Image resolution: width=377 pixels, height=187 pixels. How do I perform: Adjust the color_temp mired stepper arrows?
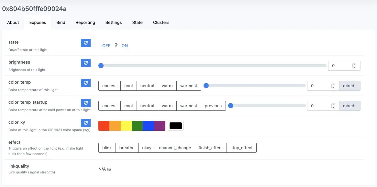(333, 86)
